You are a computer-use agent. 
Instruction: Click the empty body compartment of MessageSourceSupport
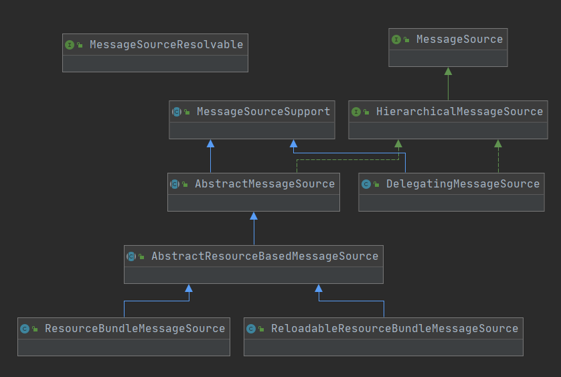coord(252,131)
